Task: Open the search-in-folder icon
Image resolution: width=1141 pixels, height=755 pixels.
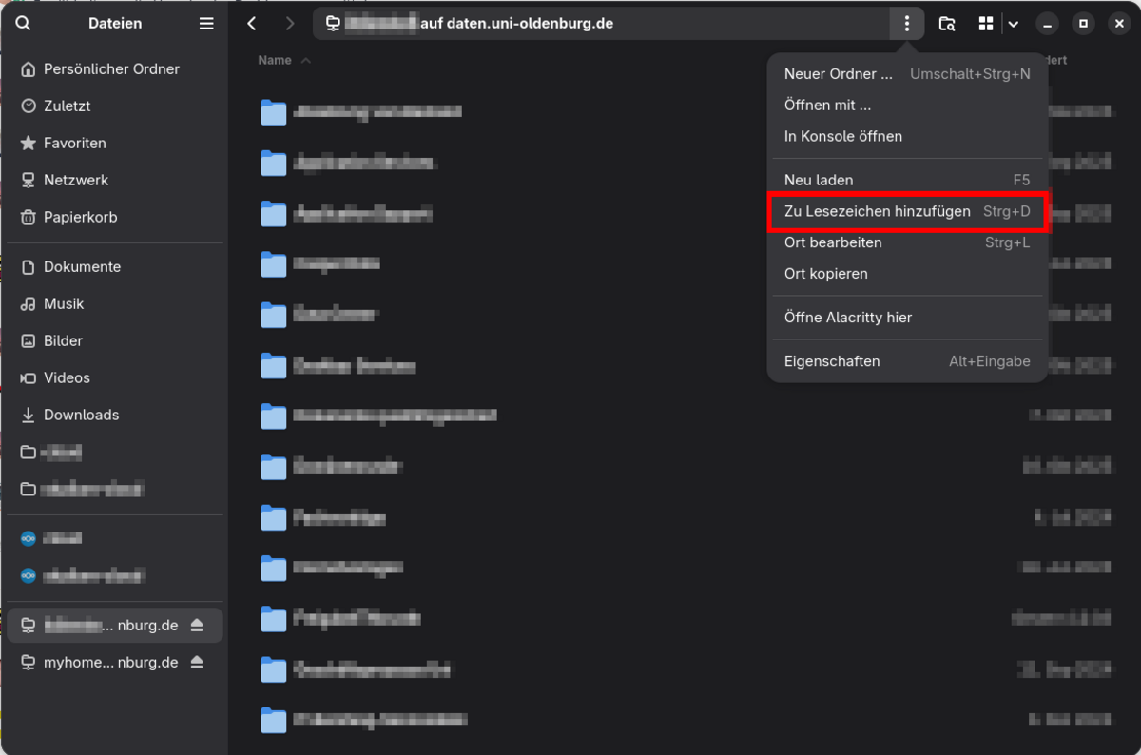Action: [947, 24]
